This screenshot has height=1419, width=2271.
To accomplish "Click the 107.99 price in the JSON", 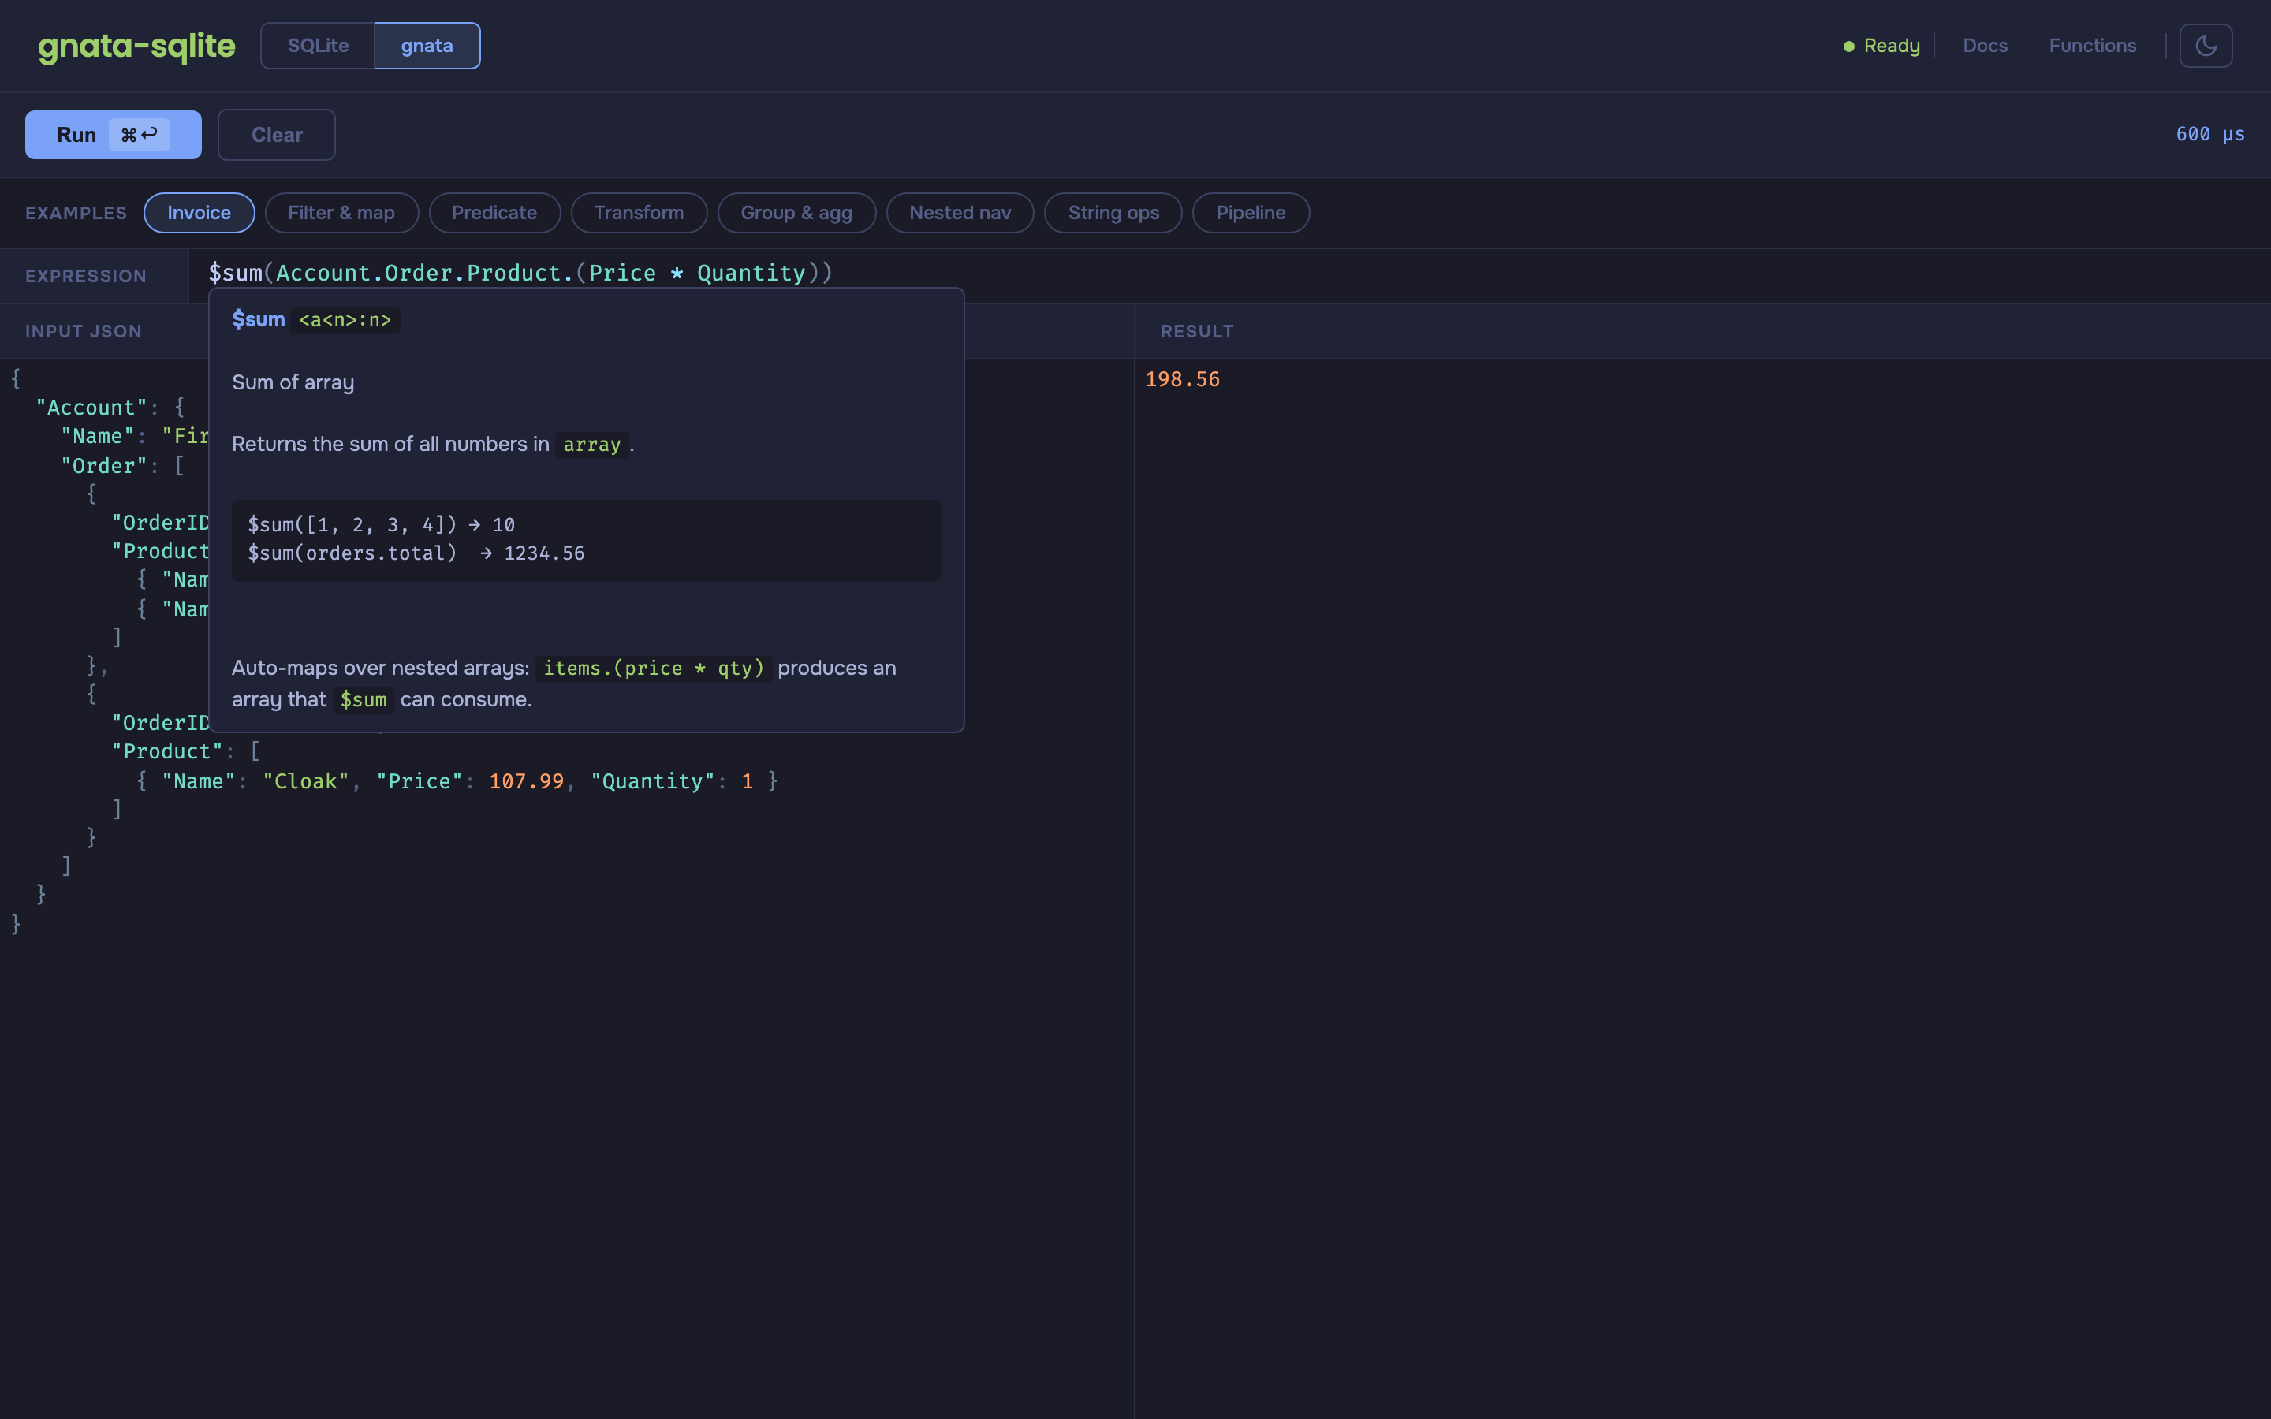I will point(527,782).
